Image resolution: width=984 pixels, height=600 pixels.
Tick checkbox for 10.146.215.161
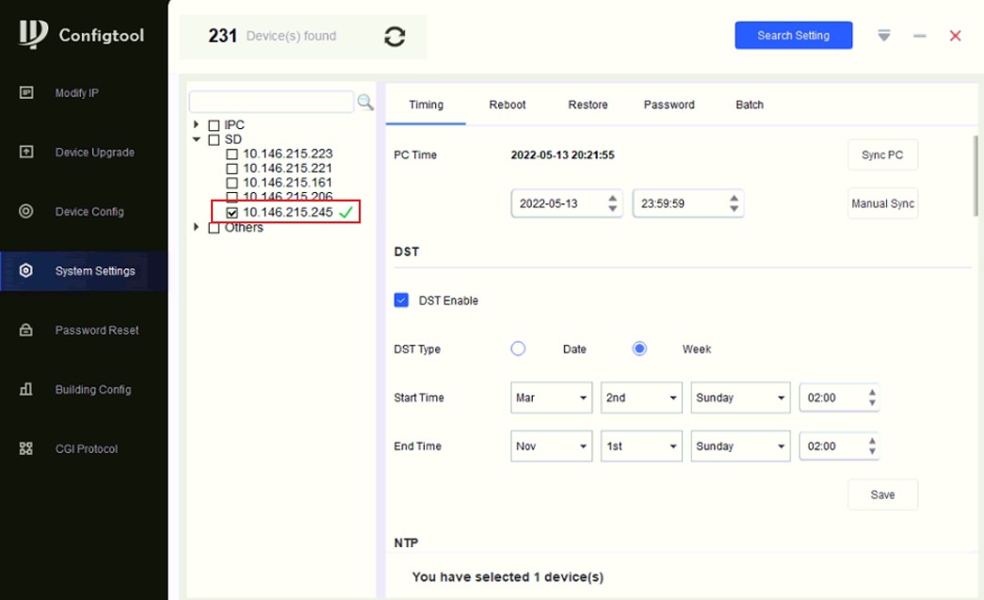233,183
